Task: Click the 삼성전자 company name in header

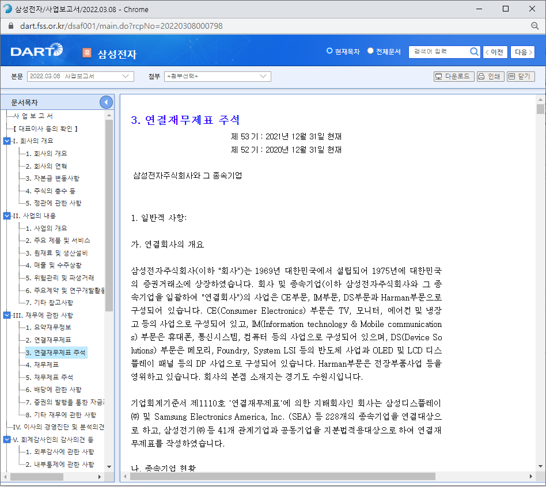Action: pyautogui.click(x=117, y=54)
